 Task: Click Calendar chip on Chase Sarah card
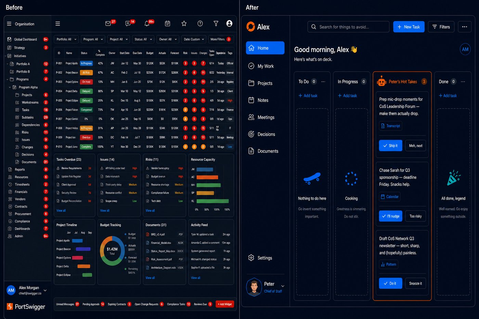pyautogui.click(x=390, y=197)
